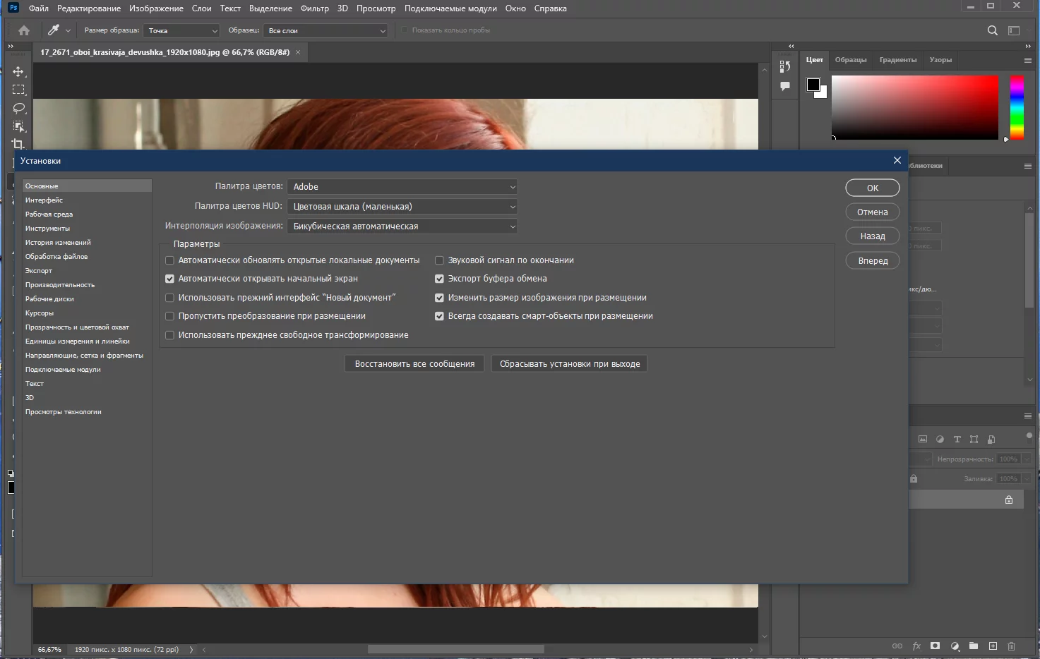
Task: Select the Crop tool
Action: pyautogui.click(x=18, y=143)
